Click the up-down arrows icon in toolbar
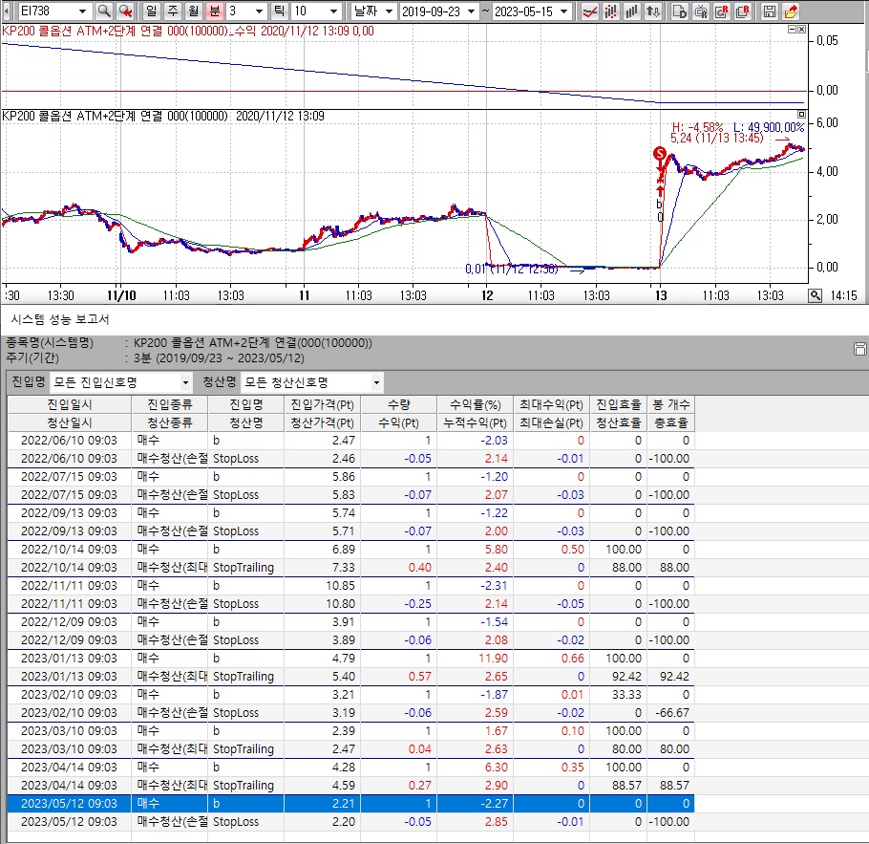This screenshot has width=869, height=844. point(652,11)
